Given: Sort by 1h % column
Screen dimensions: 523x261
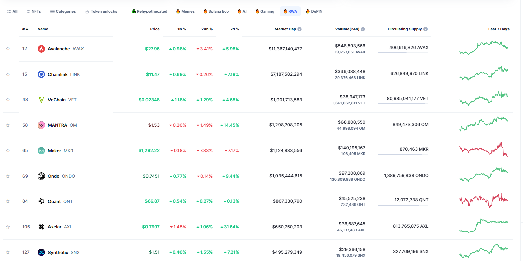Looking at the screenshot, I should click(x=182, y=29).
